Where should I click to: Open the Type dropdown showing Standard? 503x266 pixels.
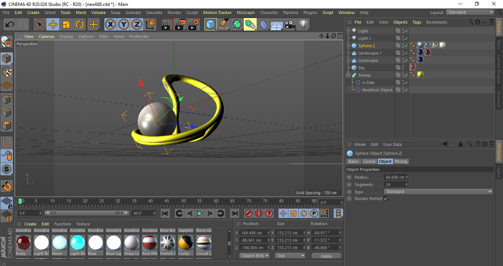coord(439,192)
